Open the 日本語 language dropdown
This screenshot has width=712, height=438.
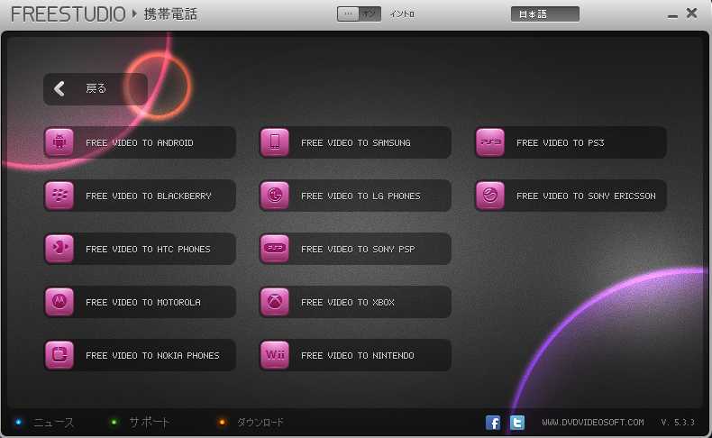(545, 14)
